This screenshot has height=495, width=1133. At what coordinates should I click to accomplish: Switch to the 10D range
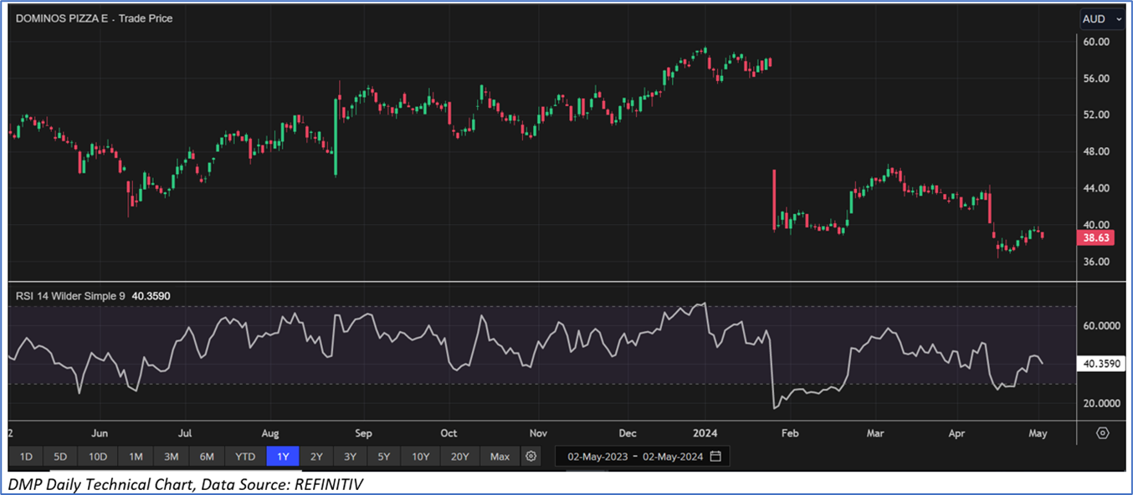98,457
